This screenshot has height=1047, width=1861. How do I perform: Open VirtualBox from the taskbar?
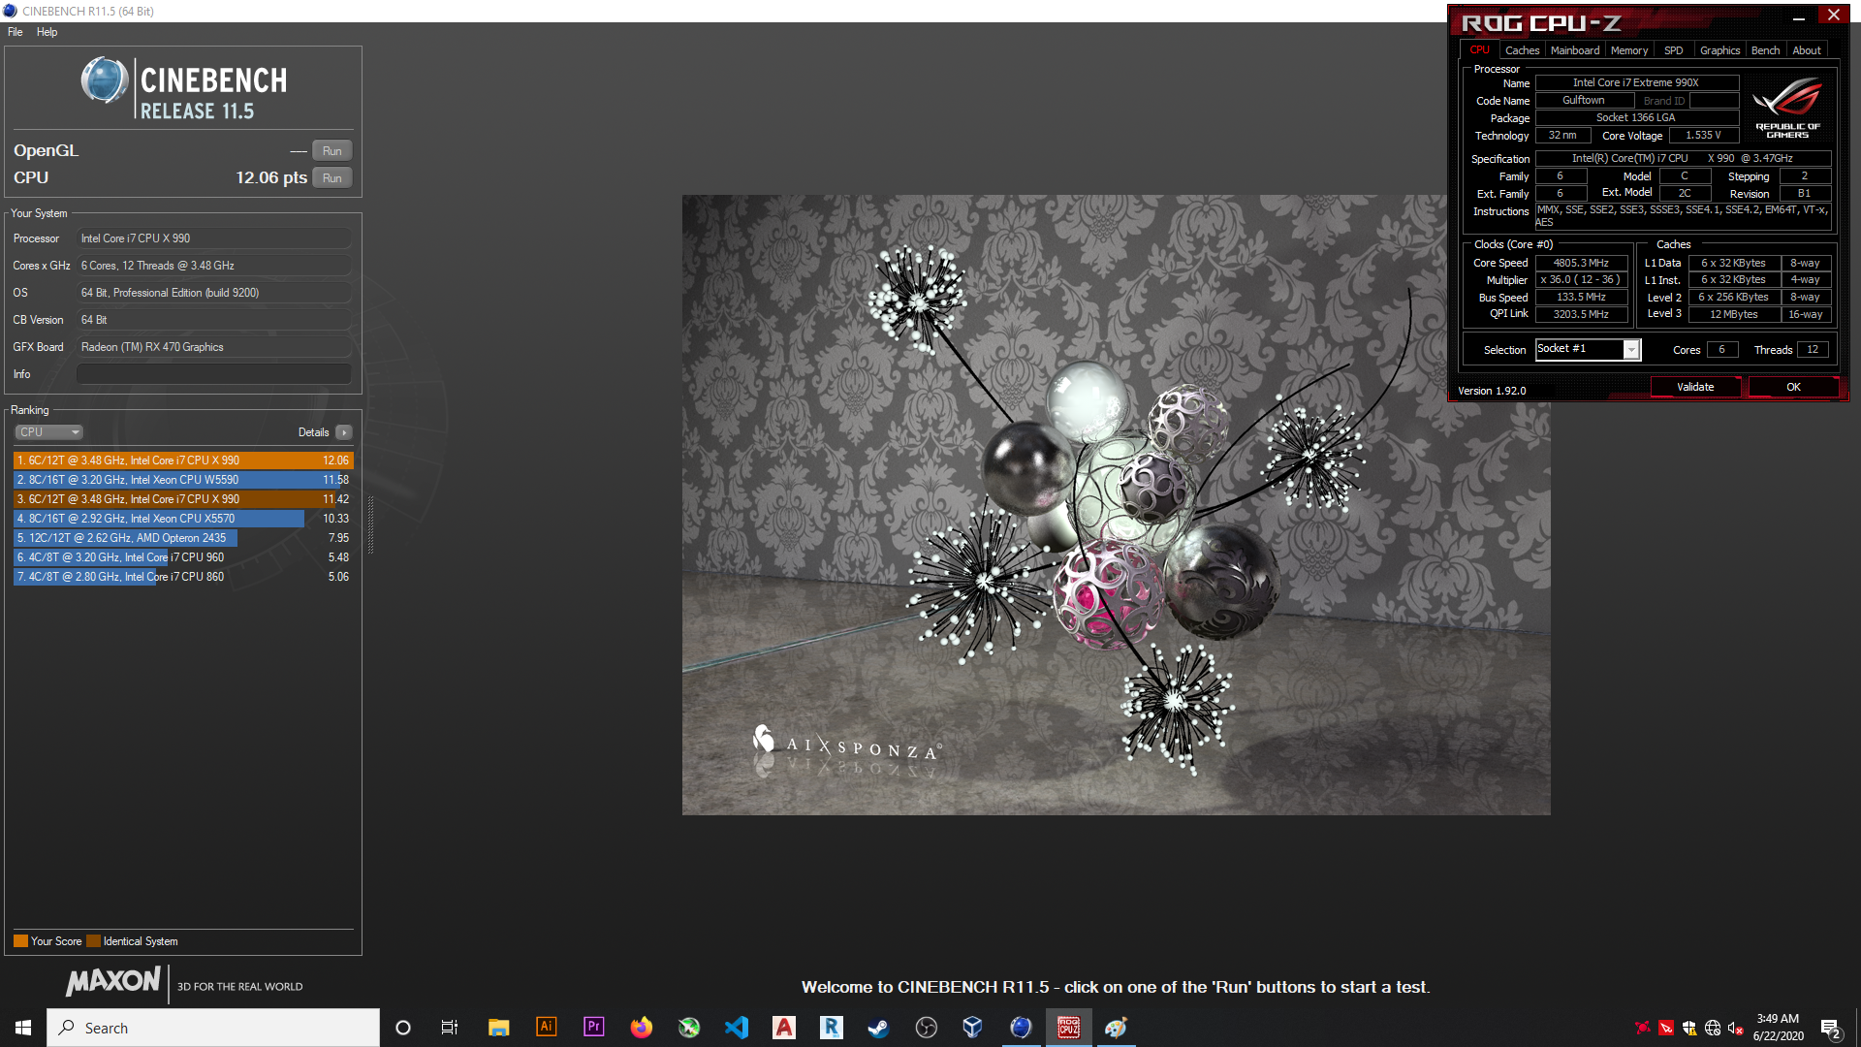pos(973,1028)
